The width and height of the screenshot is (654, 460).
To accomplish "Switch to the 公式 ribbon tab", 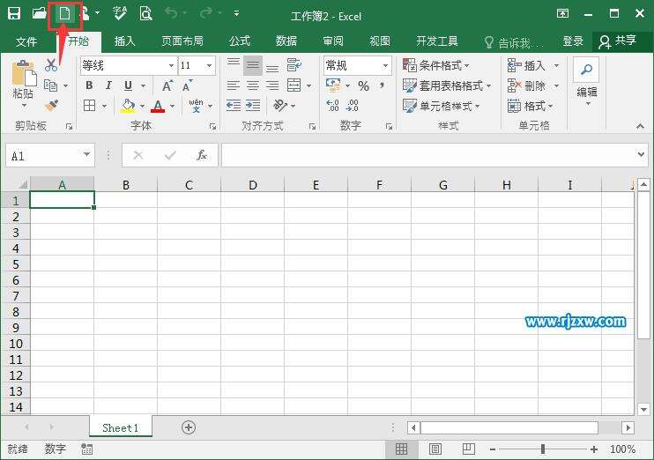I will click(x=240, y=41).
